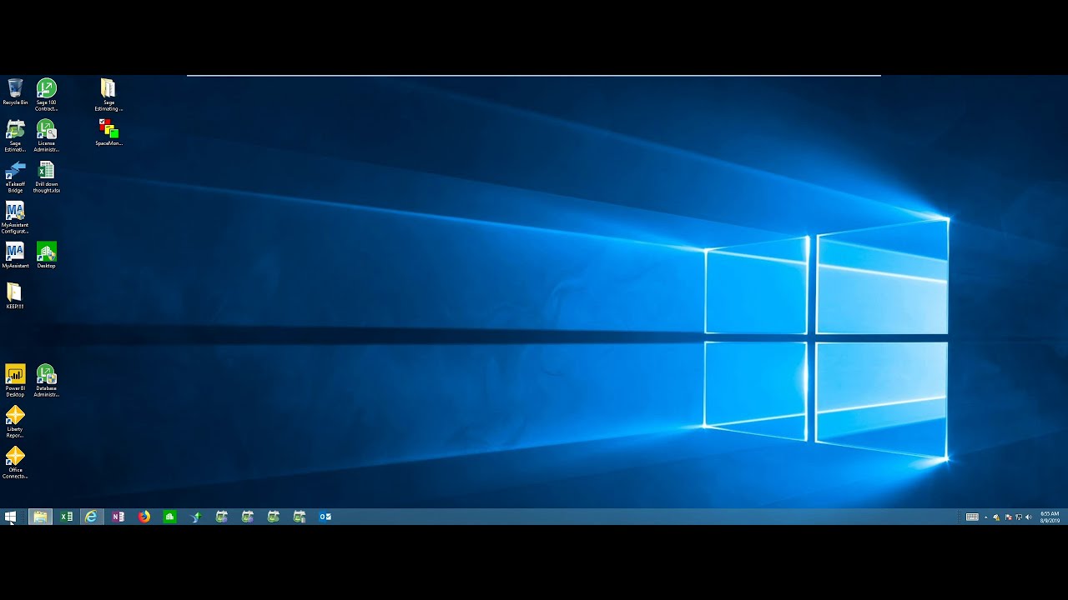Screen dimensions: 1068x600
Task: Open the Sage Estimating folder on desktop
Action: tap(108, 94)
